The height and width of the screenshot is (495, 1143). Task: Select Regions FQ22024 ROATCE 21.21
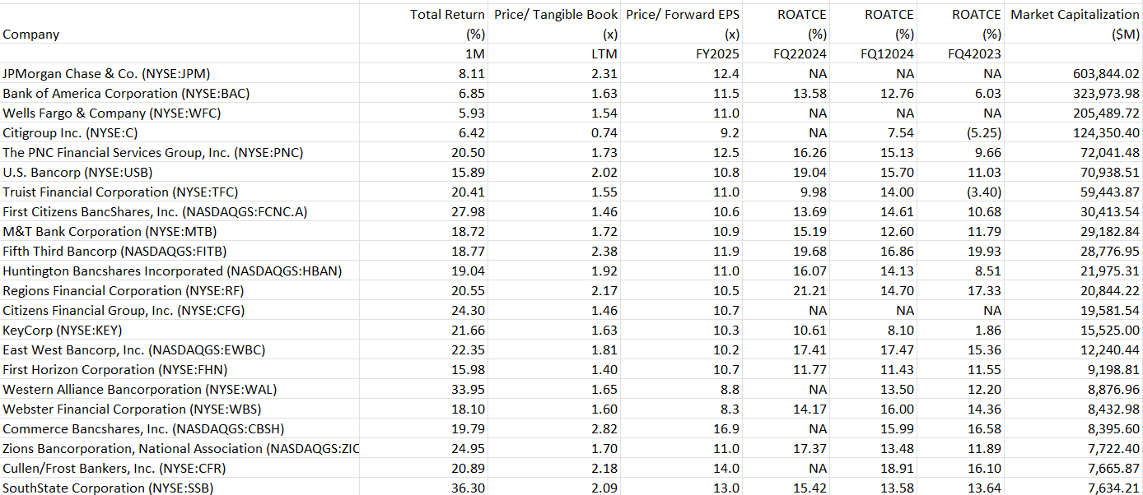(786, 290)
